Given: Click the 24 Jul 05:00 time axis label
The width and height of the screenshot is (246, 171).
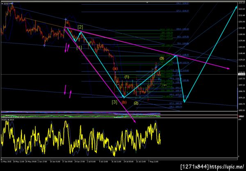Looking at the screenshot, I should [x=129, y=161].
